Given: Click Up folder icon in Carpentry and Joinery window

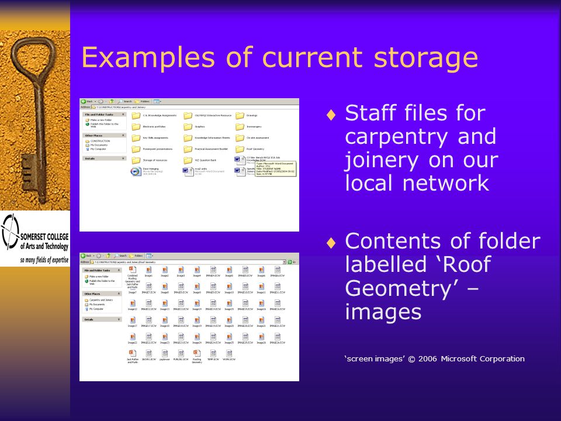Looking at the screenshot, I should click(x=112, y=102).
